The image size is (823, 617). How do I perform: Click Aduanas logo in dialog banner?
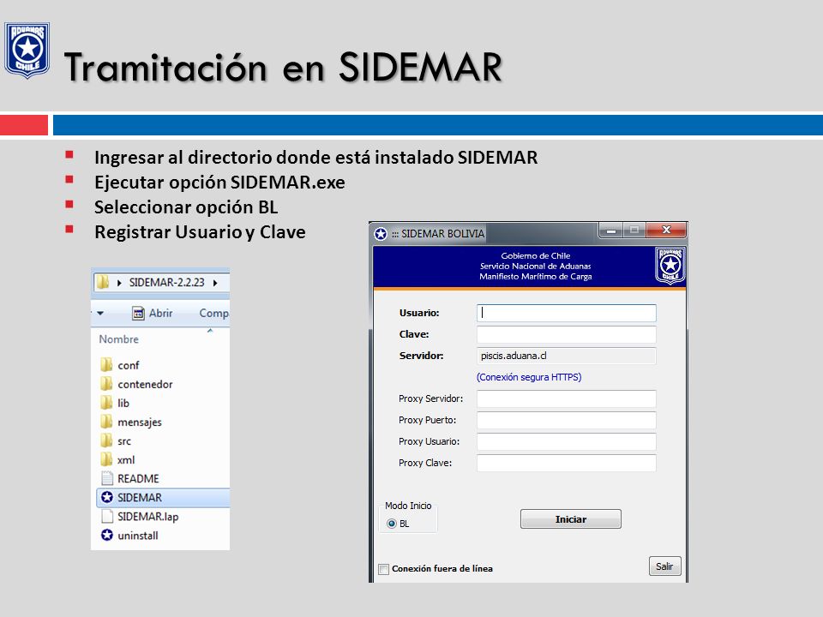670,266
